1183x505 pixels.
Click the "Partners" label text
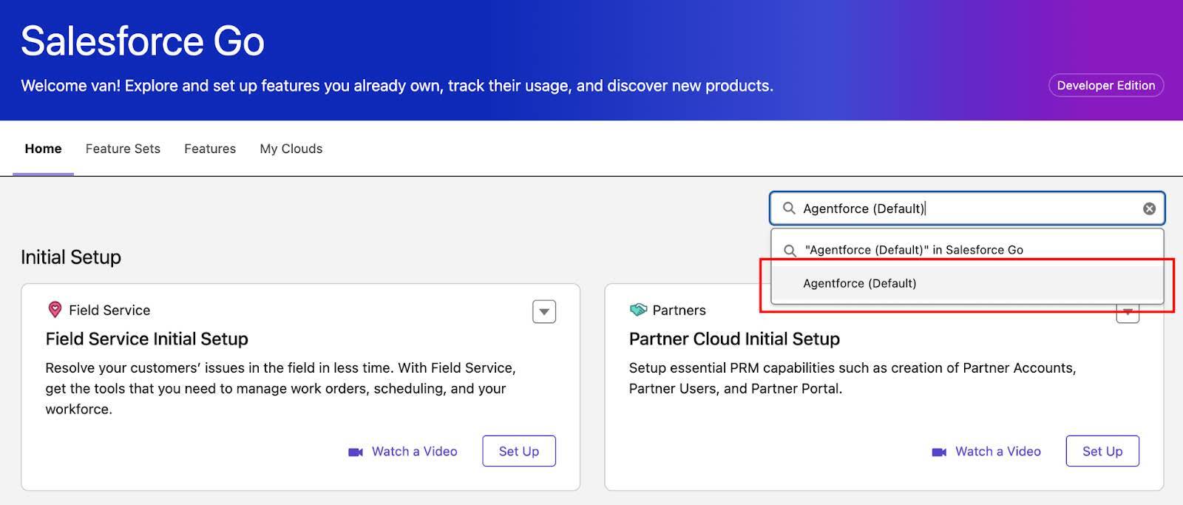point(679,310)
